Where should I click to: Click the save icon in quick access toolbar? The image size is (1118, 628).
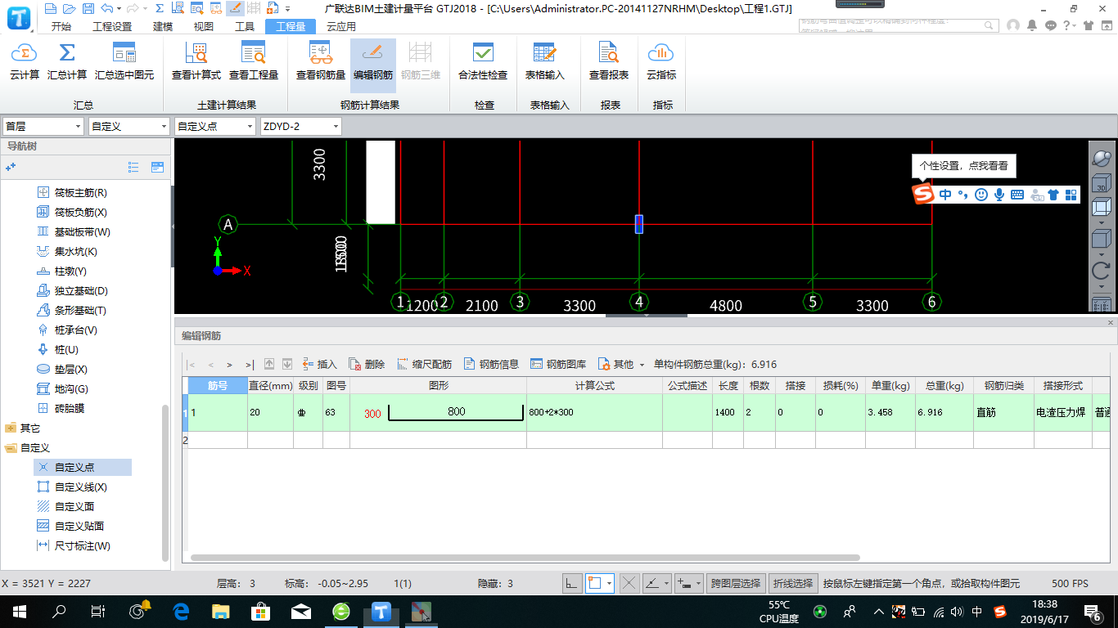[x=88, y=9]
